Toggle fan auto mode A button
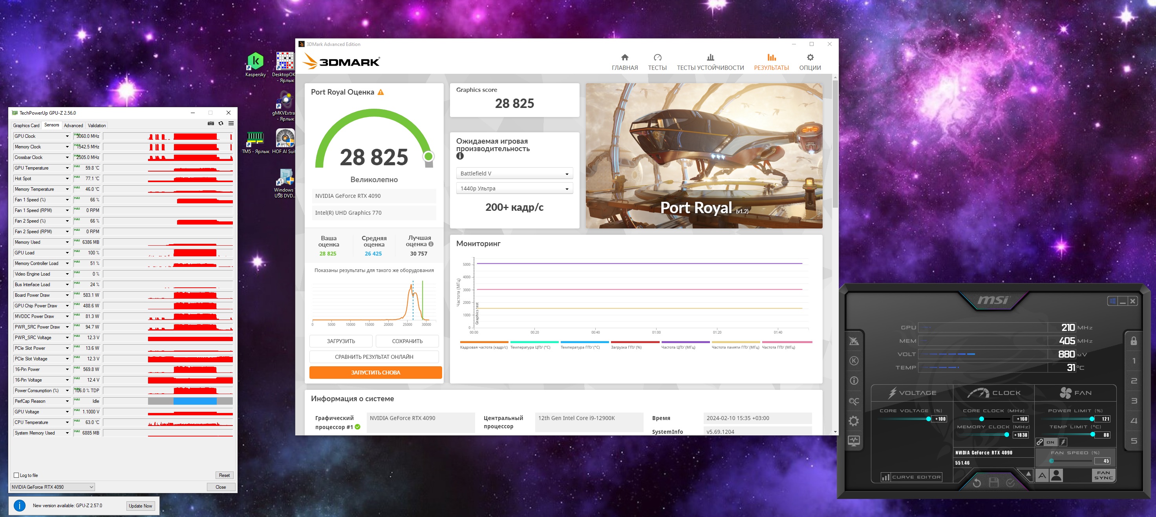The image size is (1156, 517). [x=1042, y=476]
